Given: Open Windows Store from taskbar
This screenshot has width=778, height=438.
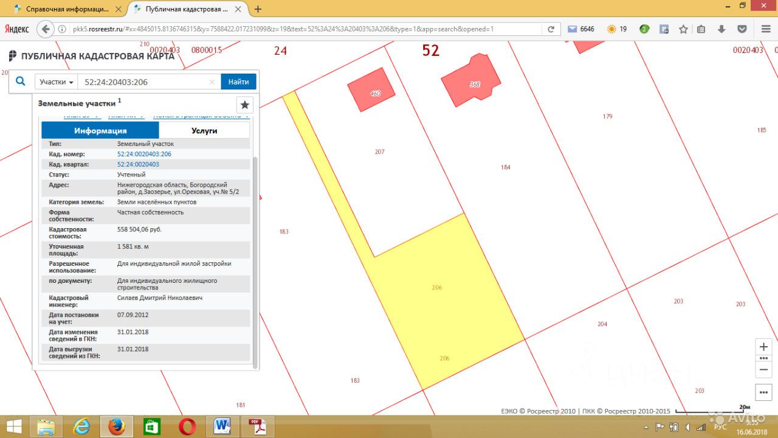Looking at the screenshot, I should [152, 426].
